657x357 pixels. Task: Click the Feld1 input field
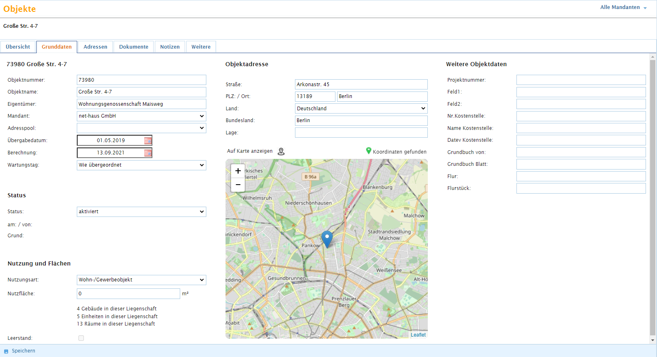click(x=581, y=92)
